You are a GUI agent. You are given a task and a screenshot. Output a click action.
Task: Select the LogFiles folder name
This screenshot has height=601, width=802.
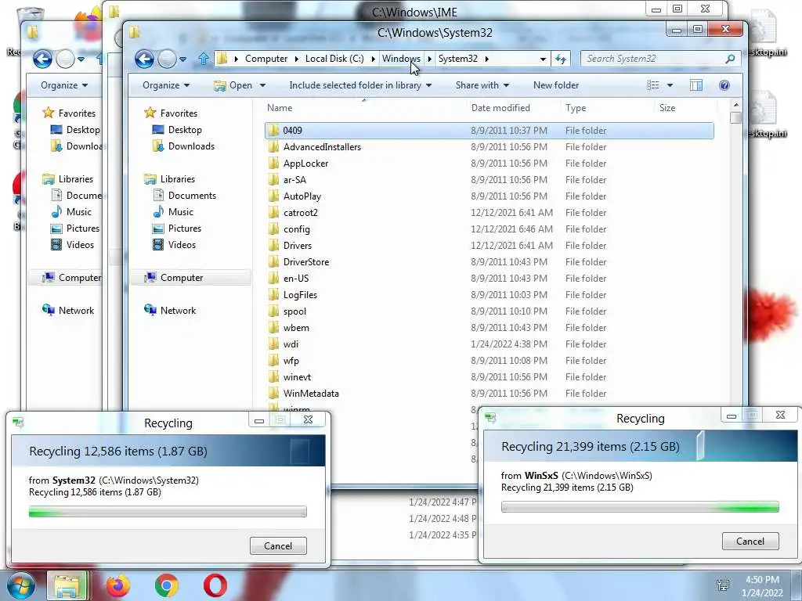tap(300, 295)
